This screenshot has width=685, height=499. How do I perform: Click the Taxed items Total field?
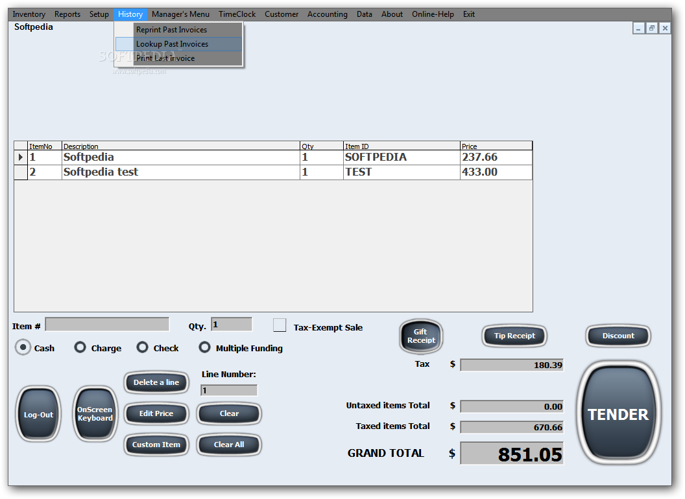[512, 427]
